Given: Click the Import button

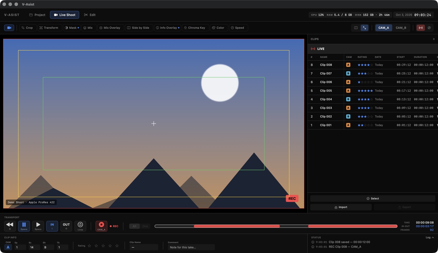Looking at the screenshot, I should [x=341, y=207].
